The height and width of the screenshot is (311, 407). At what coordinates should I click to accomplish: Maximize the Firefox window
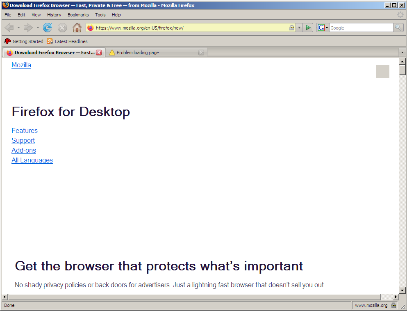pyautogui.click(x=394, y=5)
